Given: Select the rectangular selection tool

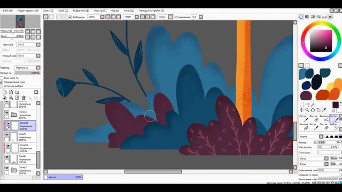Looking at the screenshot, I should click(301, 105).
